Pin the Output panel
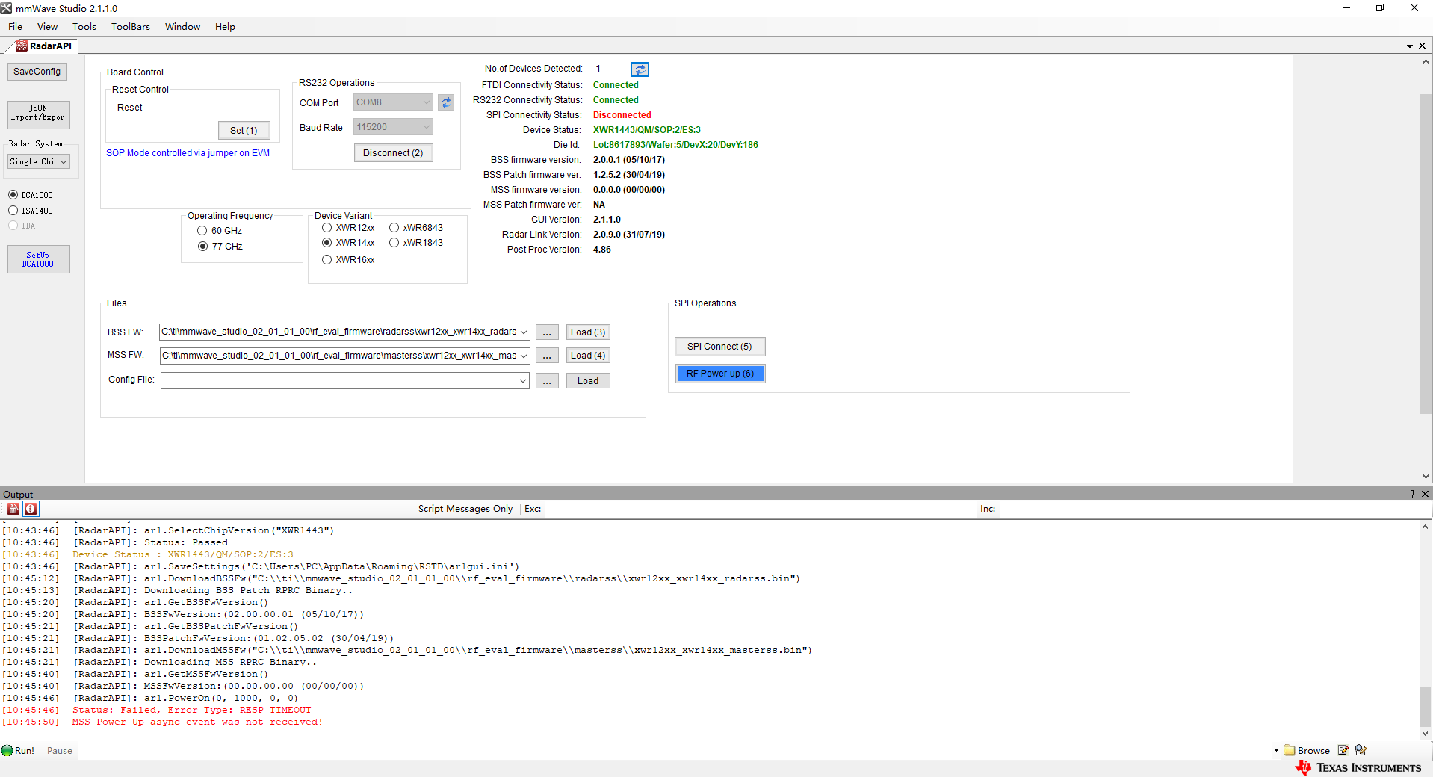The image size is (1433, 777). click(x=1412, y=493)
